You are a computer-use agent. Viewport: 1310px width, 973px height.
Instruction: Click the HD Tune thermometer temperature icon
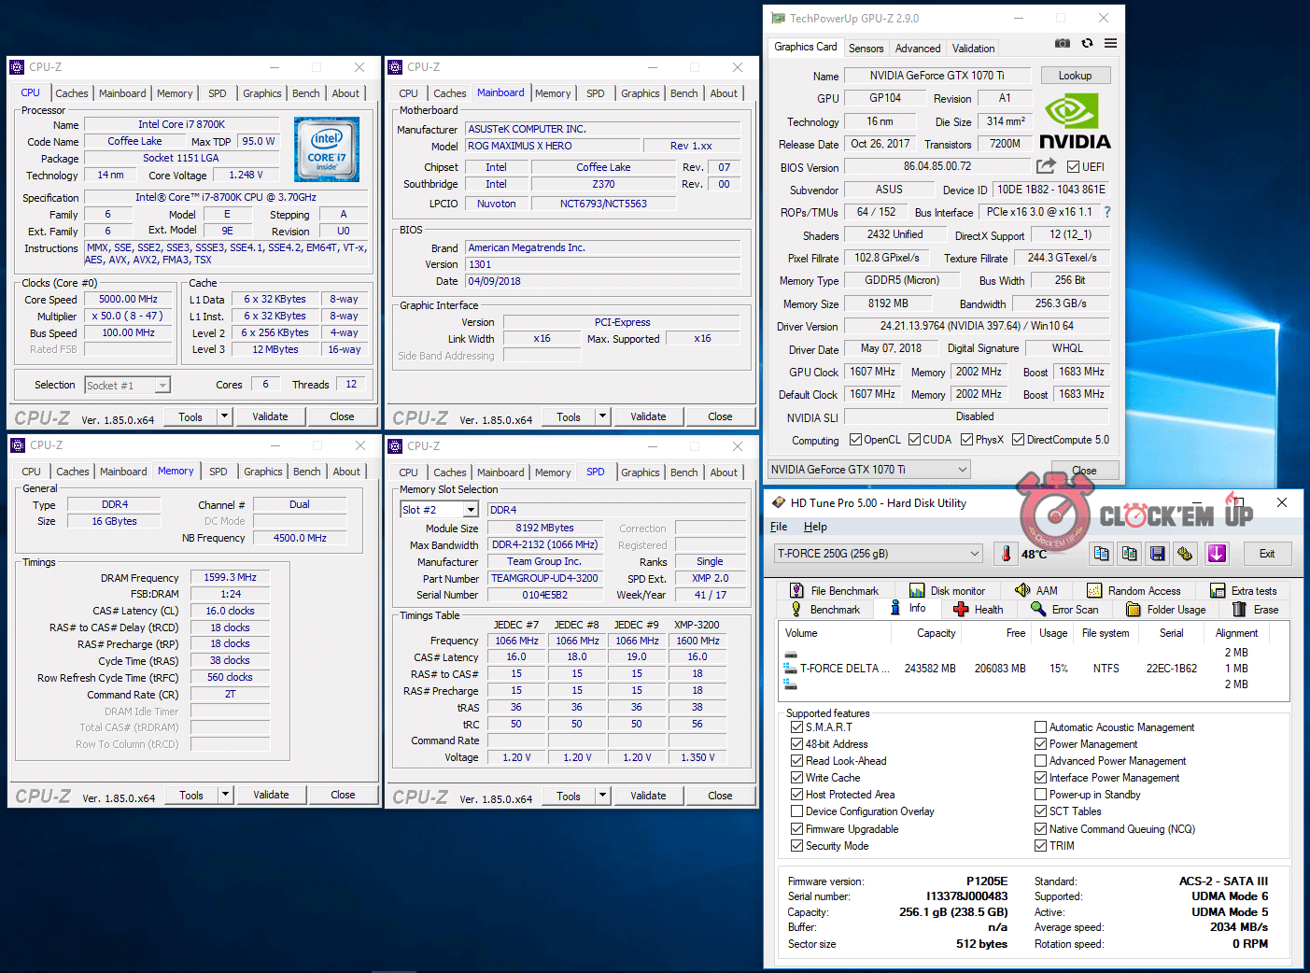click(1006, 554)
